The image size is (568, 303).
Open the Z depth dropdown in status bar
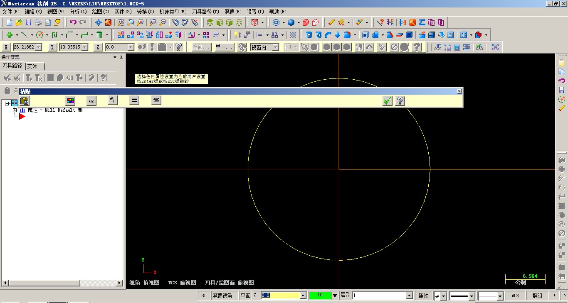(303, 296)
